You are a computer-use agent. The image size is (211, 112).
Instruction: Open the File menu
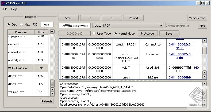click(x=5, y=9)
